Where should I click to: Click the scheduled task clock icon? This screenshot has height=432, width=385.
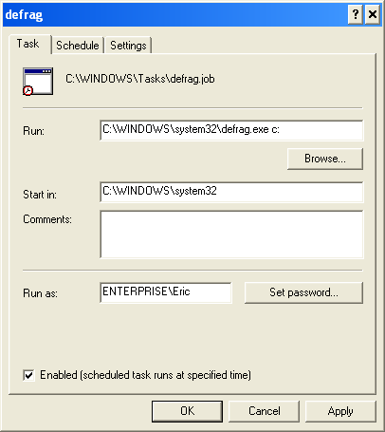coord(38,82)
